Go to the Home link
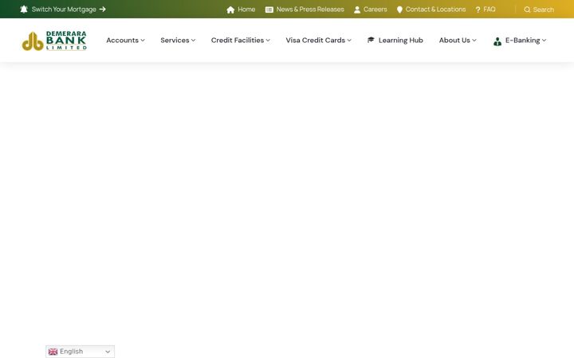 pyautogui.click(x=246, y=10)
